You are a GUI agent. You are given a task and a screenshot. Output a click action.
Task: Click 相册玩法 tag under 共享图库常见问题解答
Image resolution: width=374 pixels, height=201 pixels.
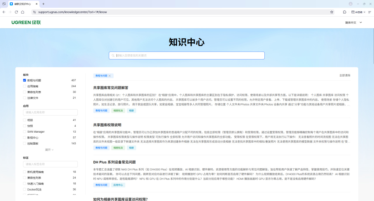pyautogui.click(x=118, y=111)
